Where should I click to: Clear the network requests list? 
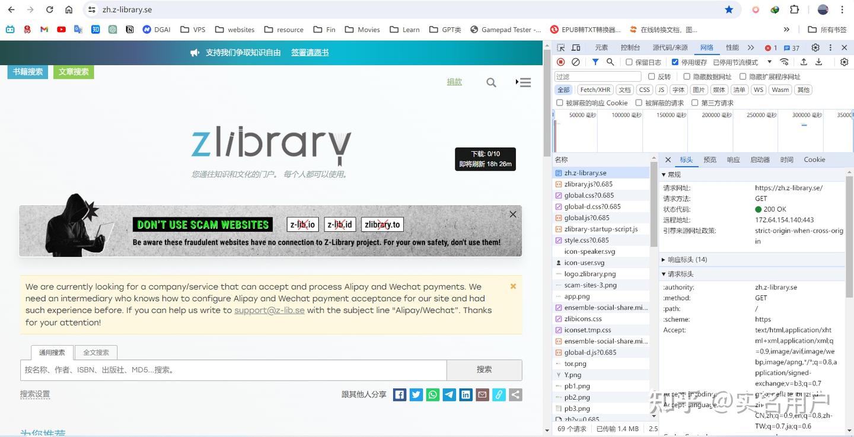(575, 62)
